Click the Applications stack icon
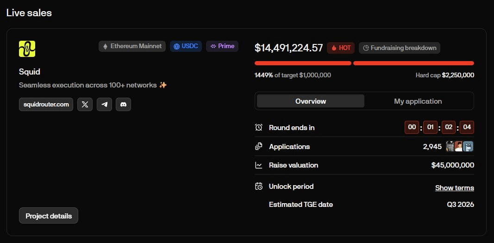The image size is (494, 243). coord(259,146)
